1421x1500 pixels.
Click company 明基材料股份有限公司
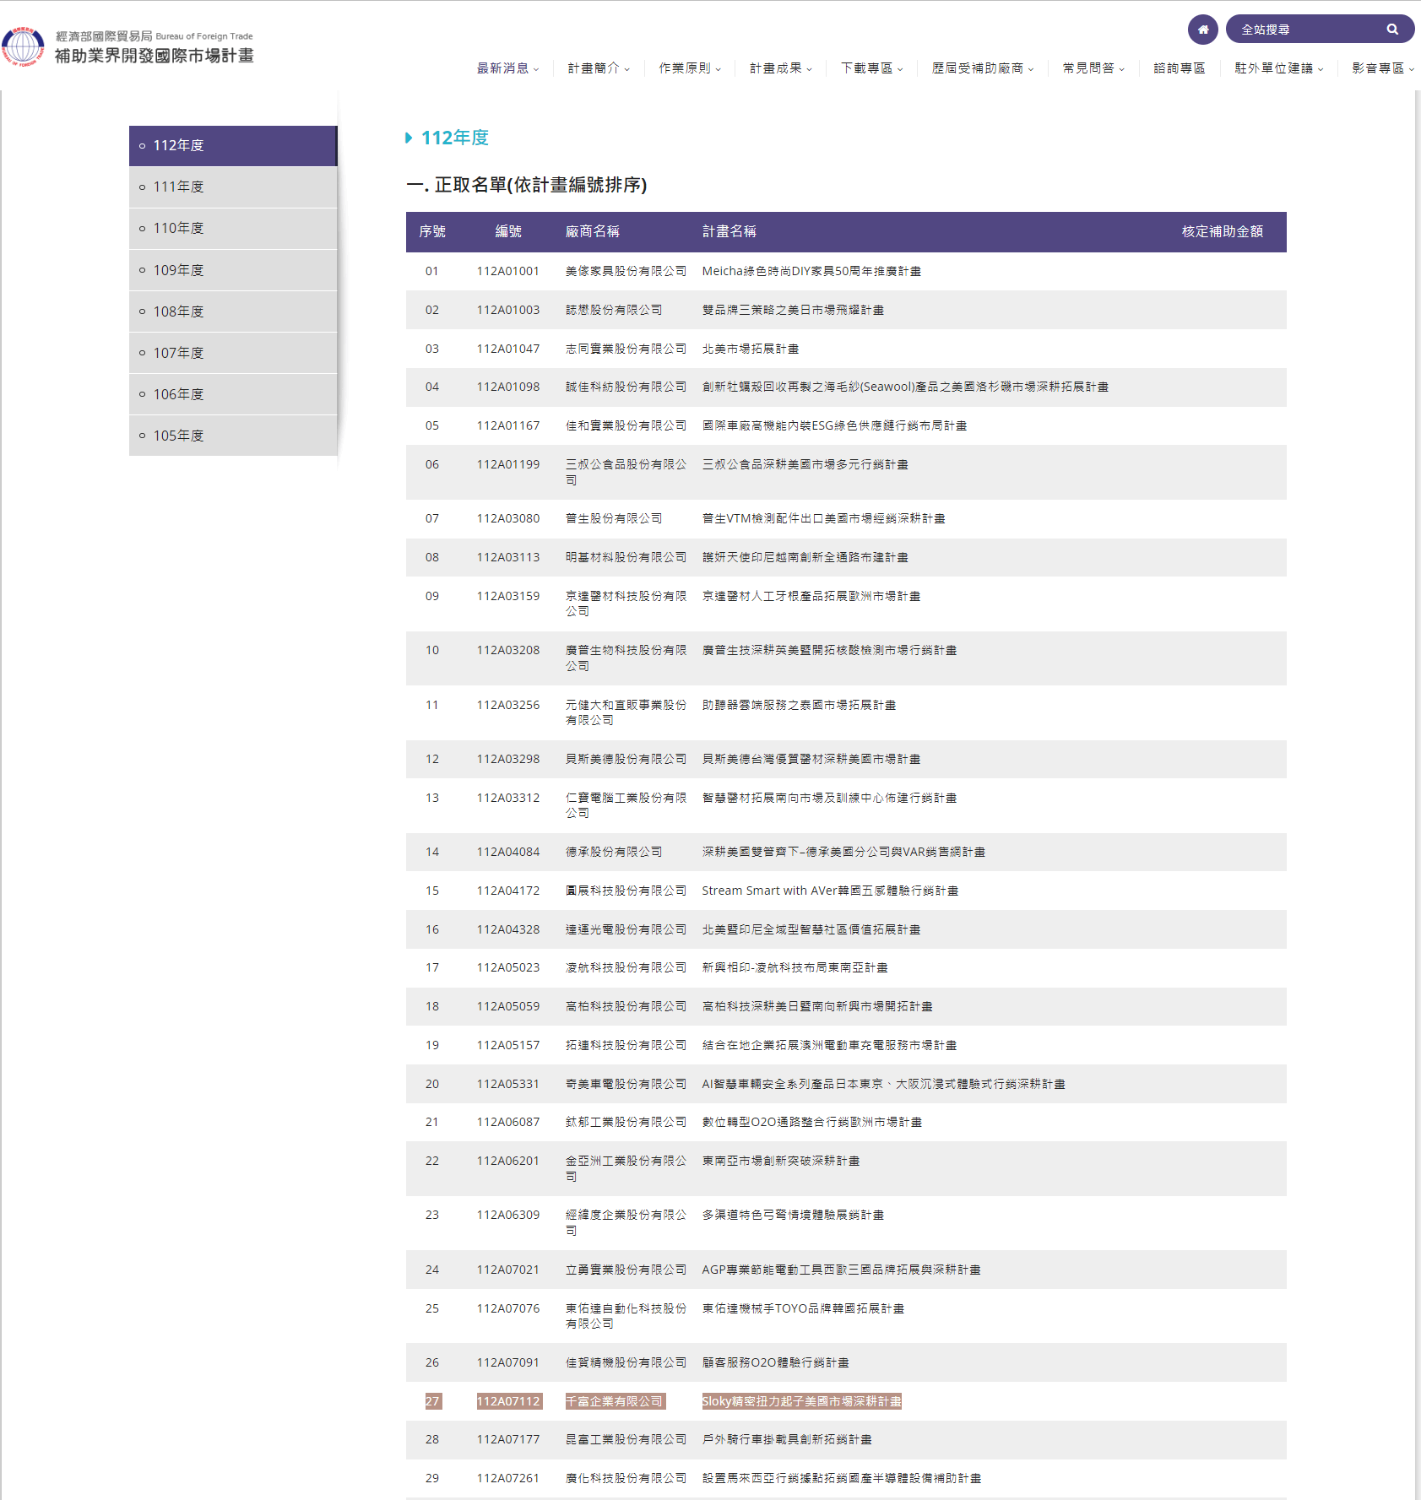626,557
